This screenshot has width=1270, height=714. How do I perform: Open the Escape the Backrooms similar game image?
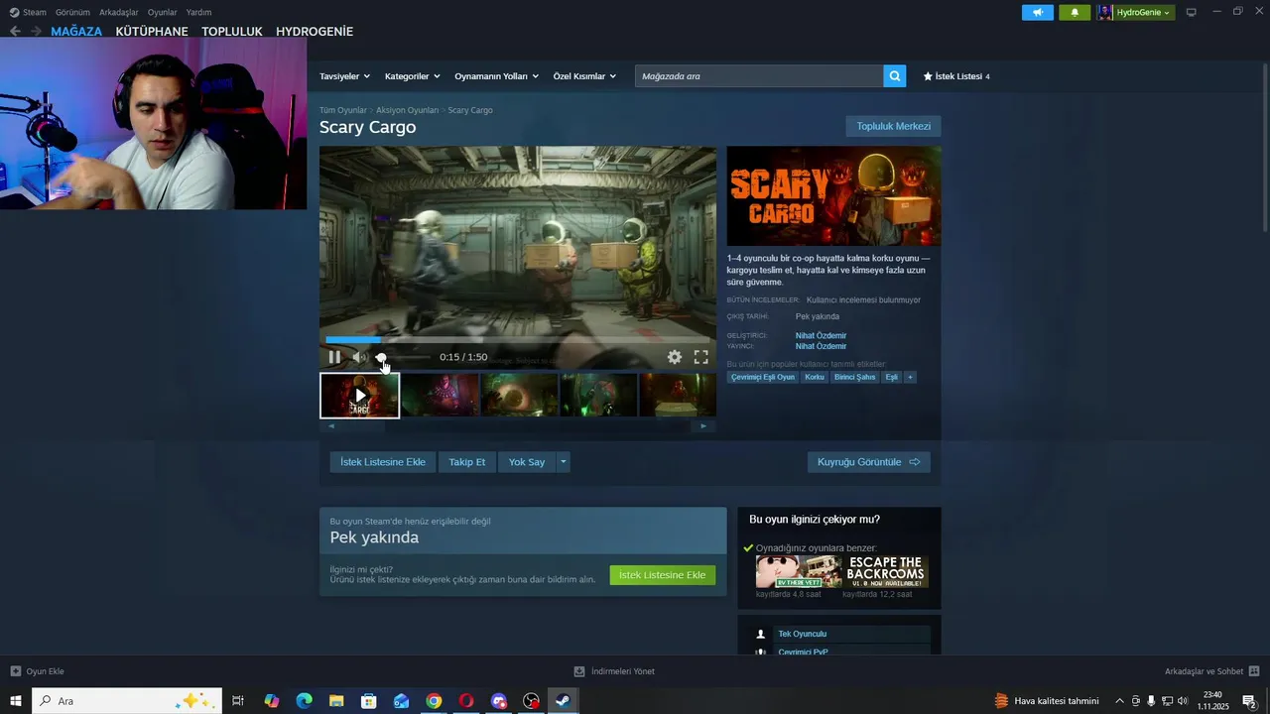[x=886, y=572]
